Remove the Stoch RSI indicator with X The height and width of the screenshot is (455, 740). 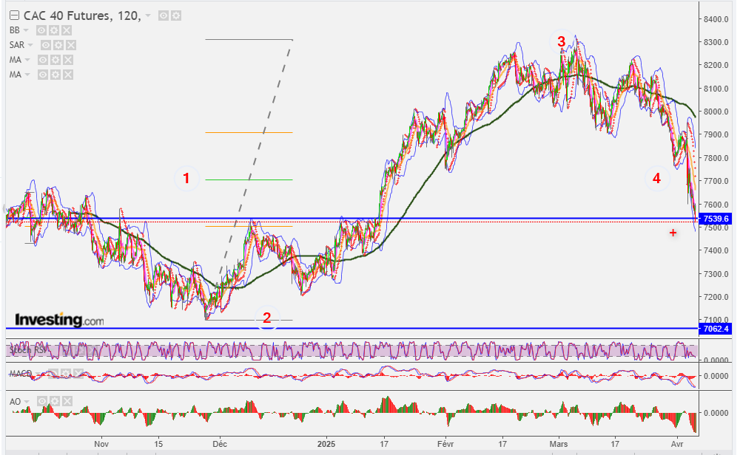coord(92,350)
